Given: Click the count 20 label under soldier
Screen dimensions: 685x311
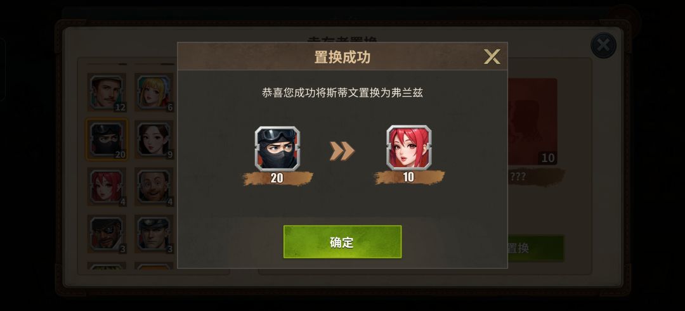Looking at the screenshot, I should [x=277, y=178].
